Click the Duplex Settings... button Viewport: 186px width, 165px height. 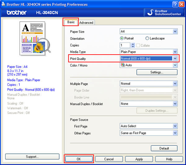pyautogui.click(x=157, y=111)
